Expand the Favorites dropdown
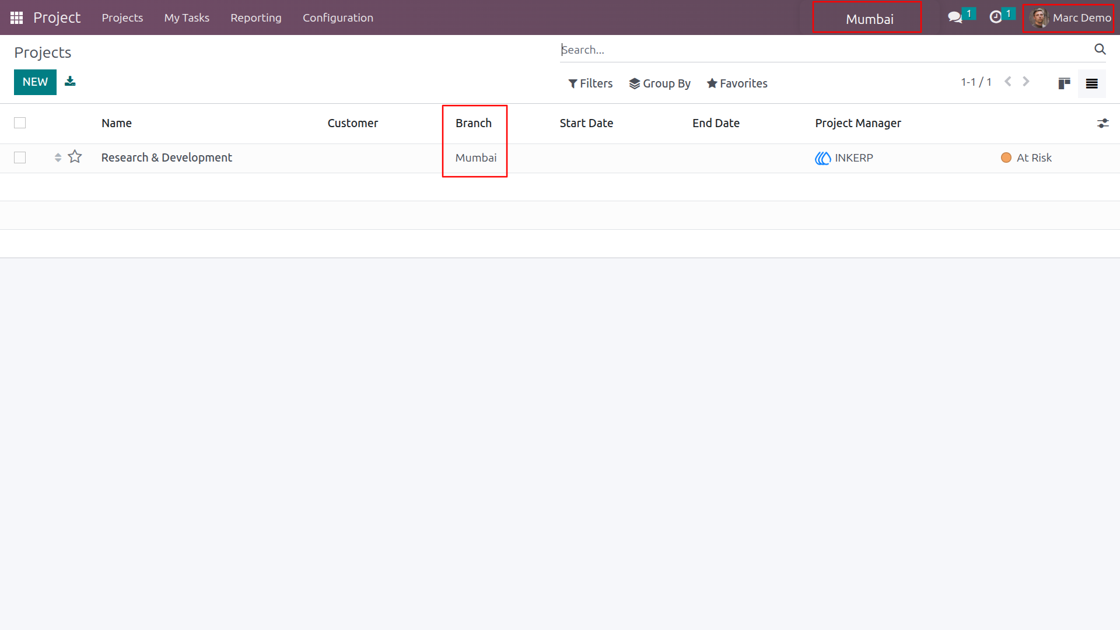This screenshot has width=1120, height=630. point(737,83)
